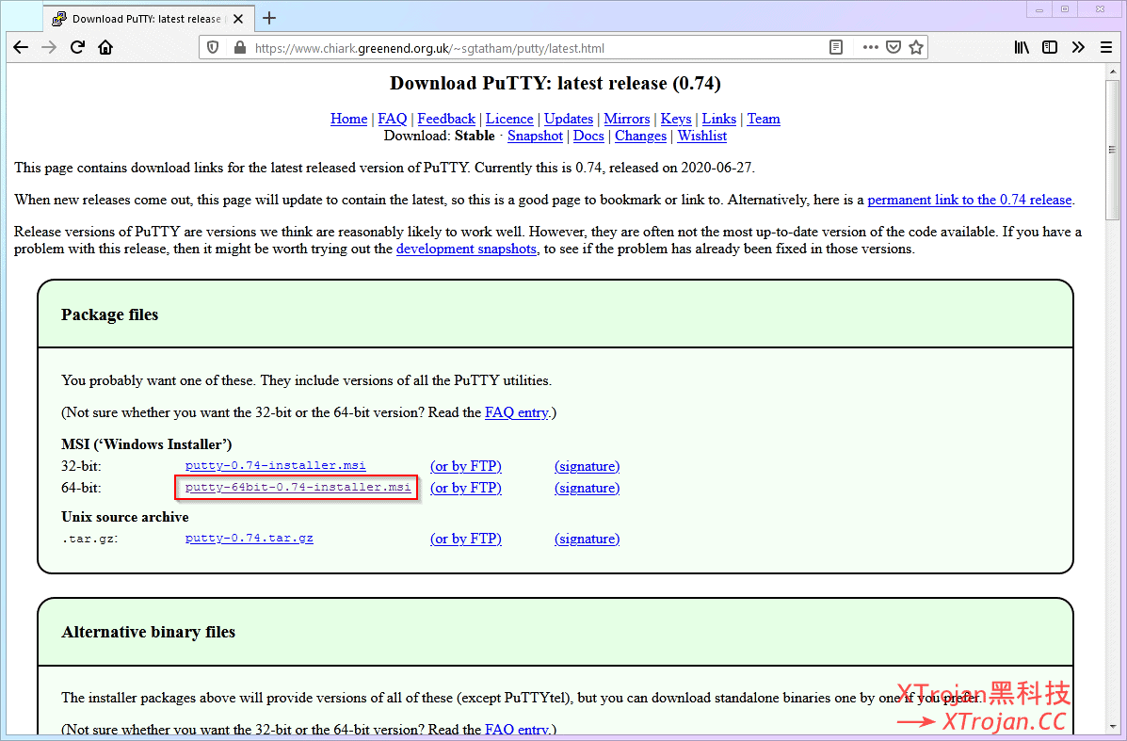Viewport: 1127px width, 741px height.
Task: Save page to Pocket
Action: [x=894, y=48]
